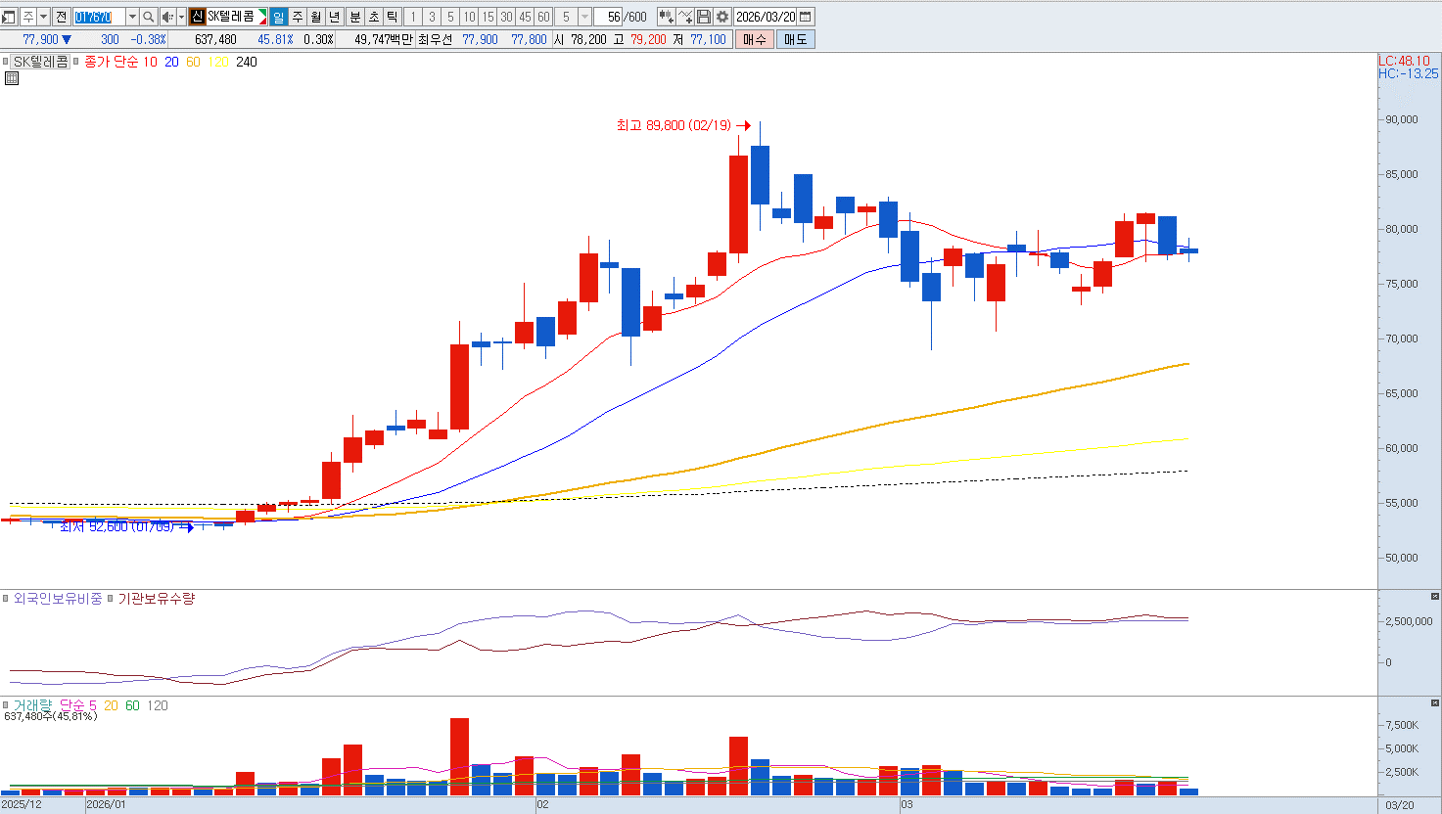Click the stock code input field

(x=100, y=17)
